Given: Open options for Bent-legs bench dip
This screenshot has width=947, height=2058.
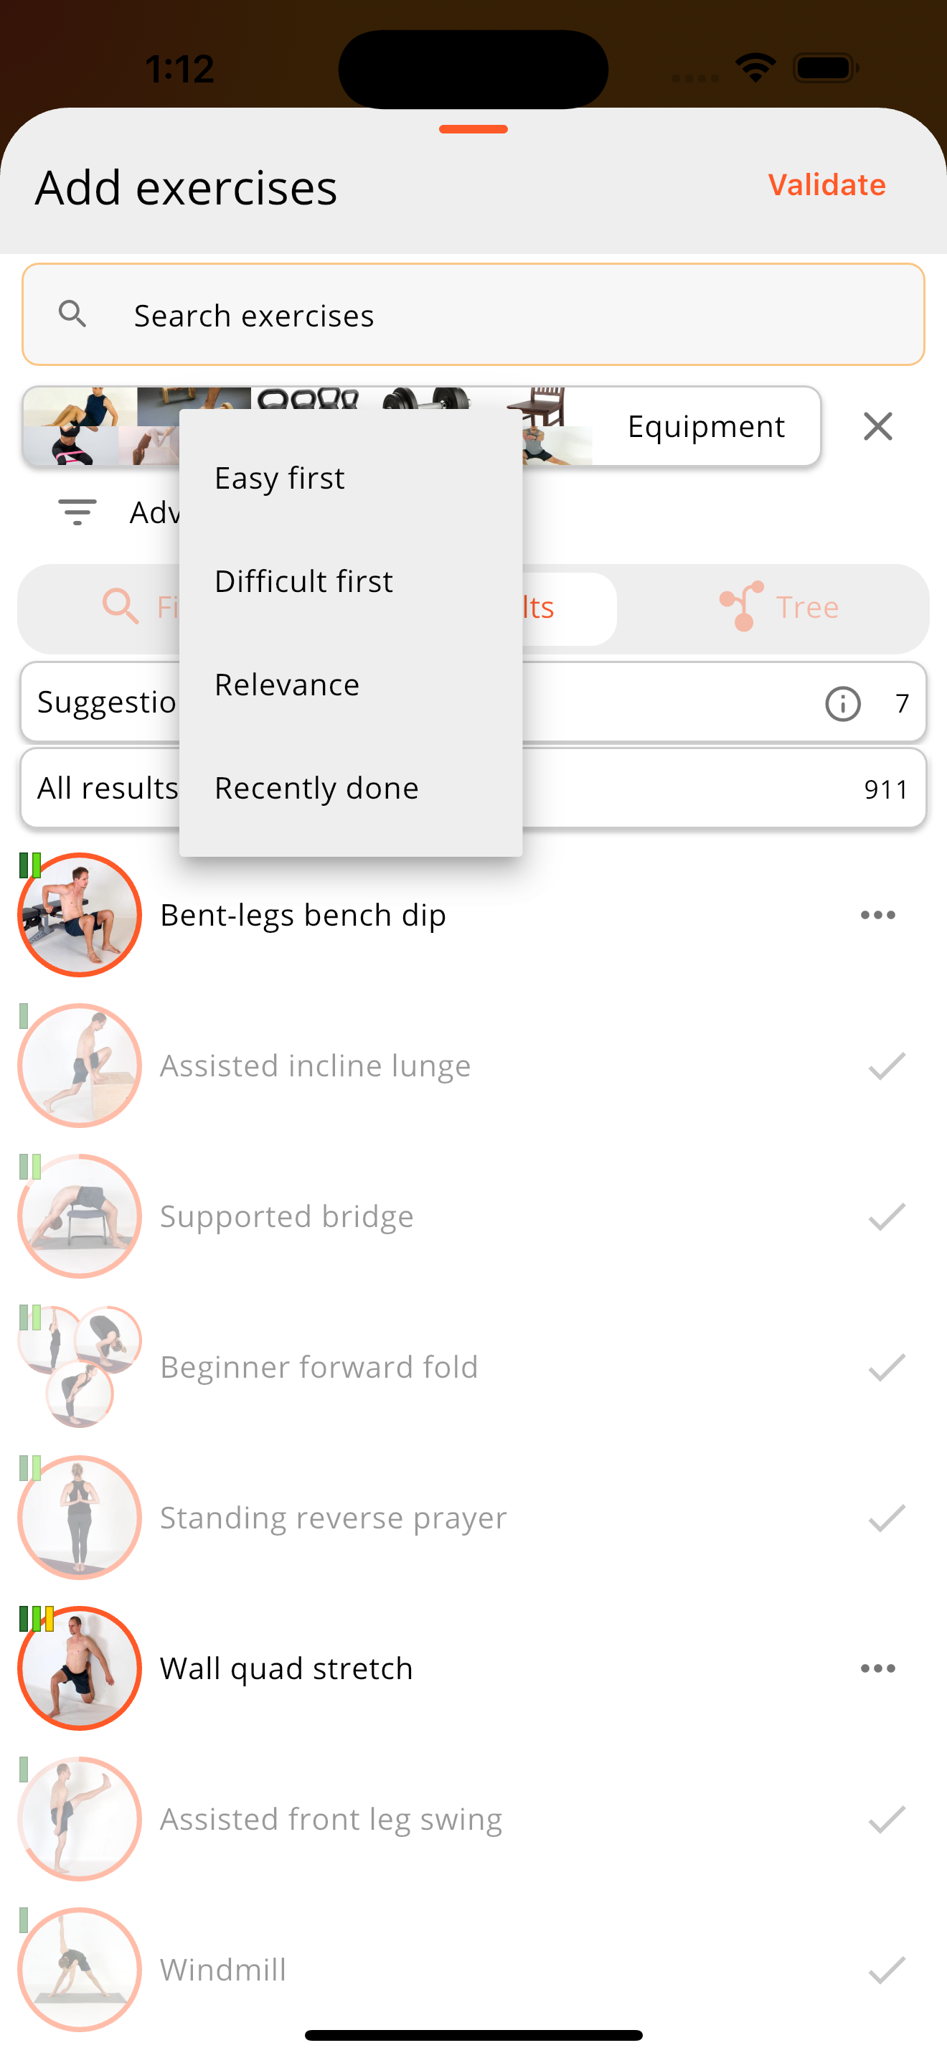Looking at the screenshot, I should (877, 915).
